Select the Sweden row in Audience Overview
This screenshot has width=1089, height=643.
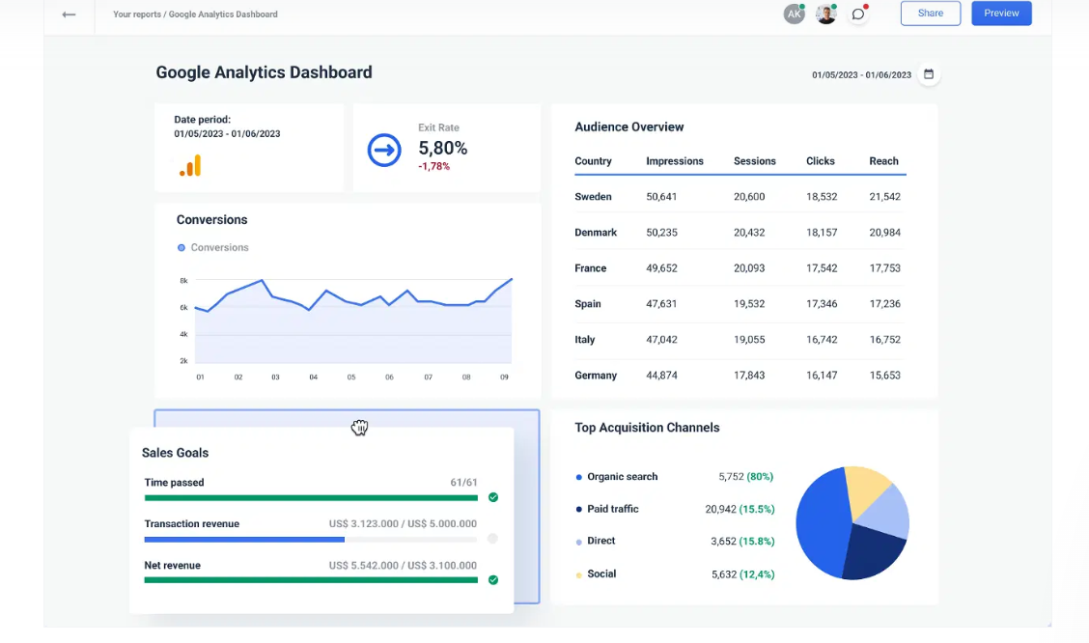[x=739, y=197]
